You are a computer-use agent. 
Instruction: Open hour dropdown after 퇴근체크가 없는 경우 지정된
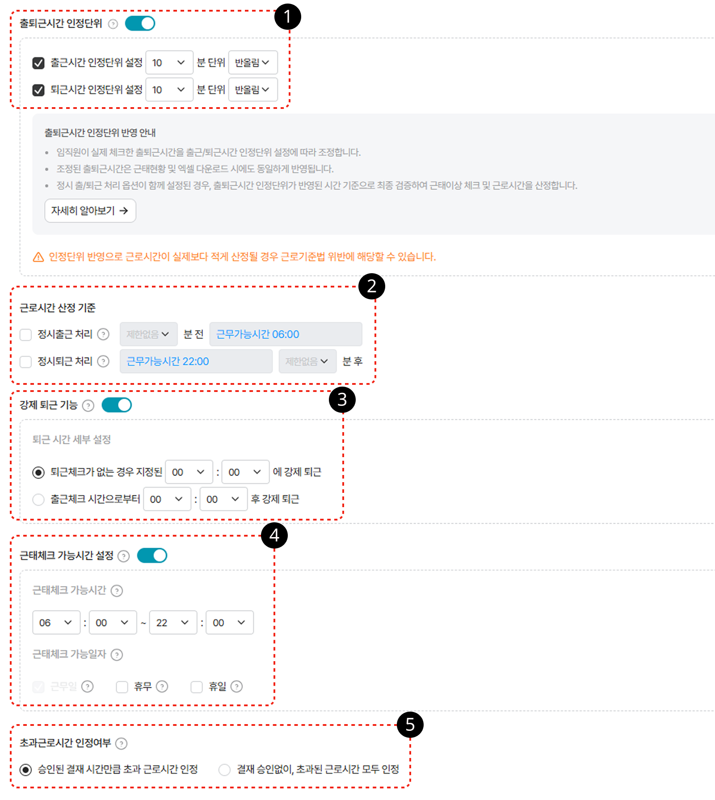pyautogui.click(x=189, y=472)
